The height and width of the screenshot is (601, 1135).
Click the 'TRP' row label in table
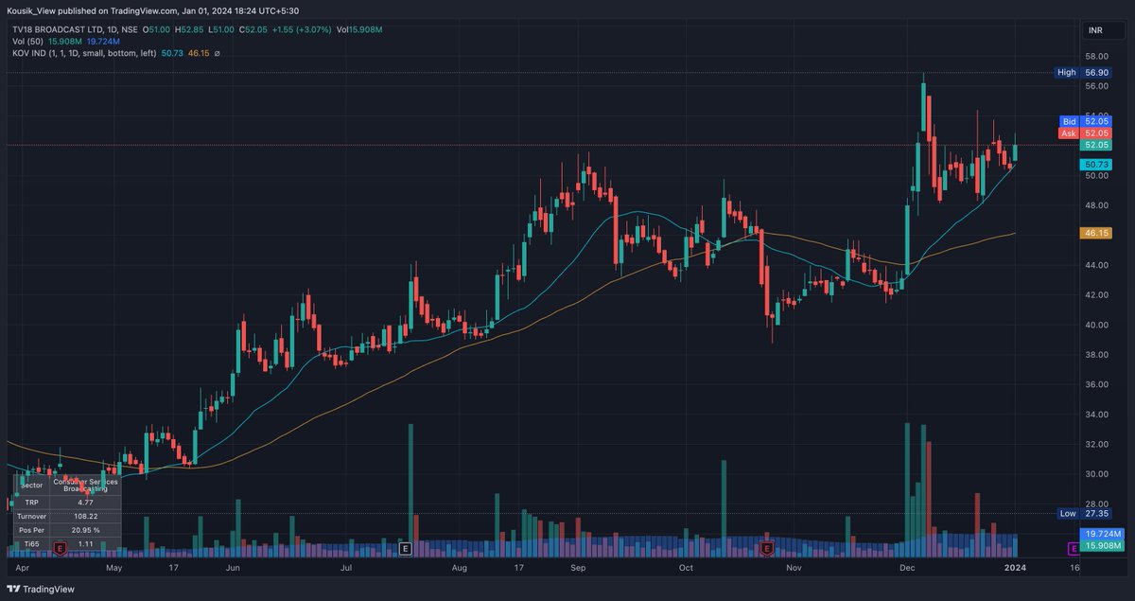31,502
